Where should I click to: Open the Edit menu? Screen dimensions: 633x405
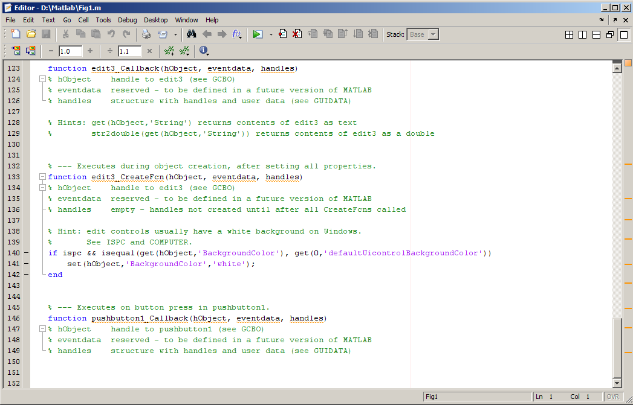tap(28, 20)
